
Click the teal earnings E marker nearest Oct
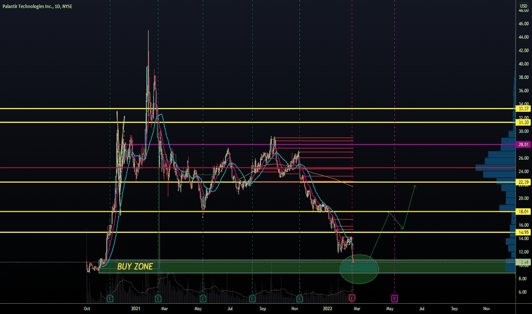point(110,299)
